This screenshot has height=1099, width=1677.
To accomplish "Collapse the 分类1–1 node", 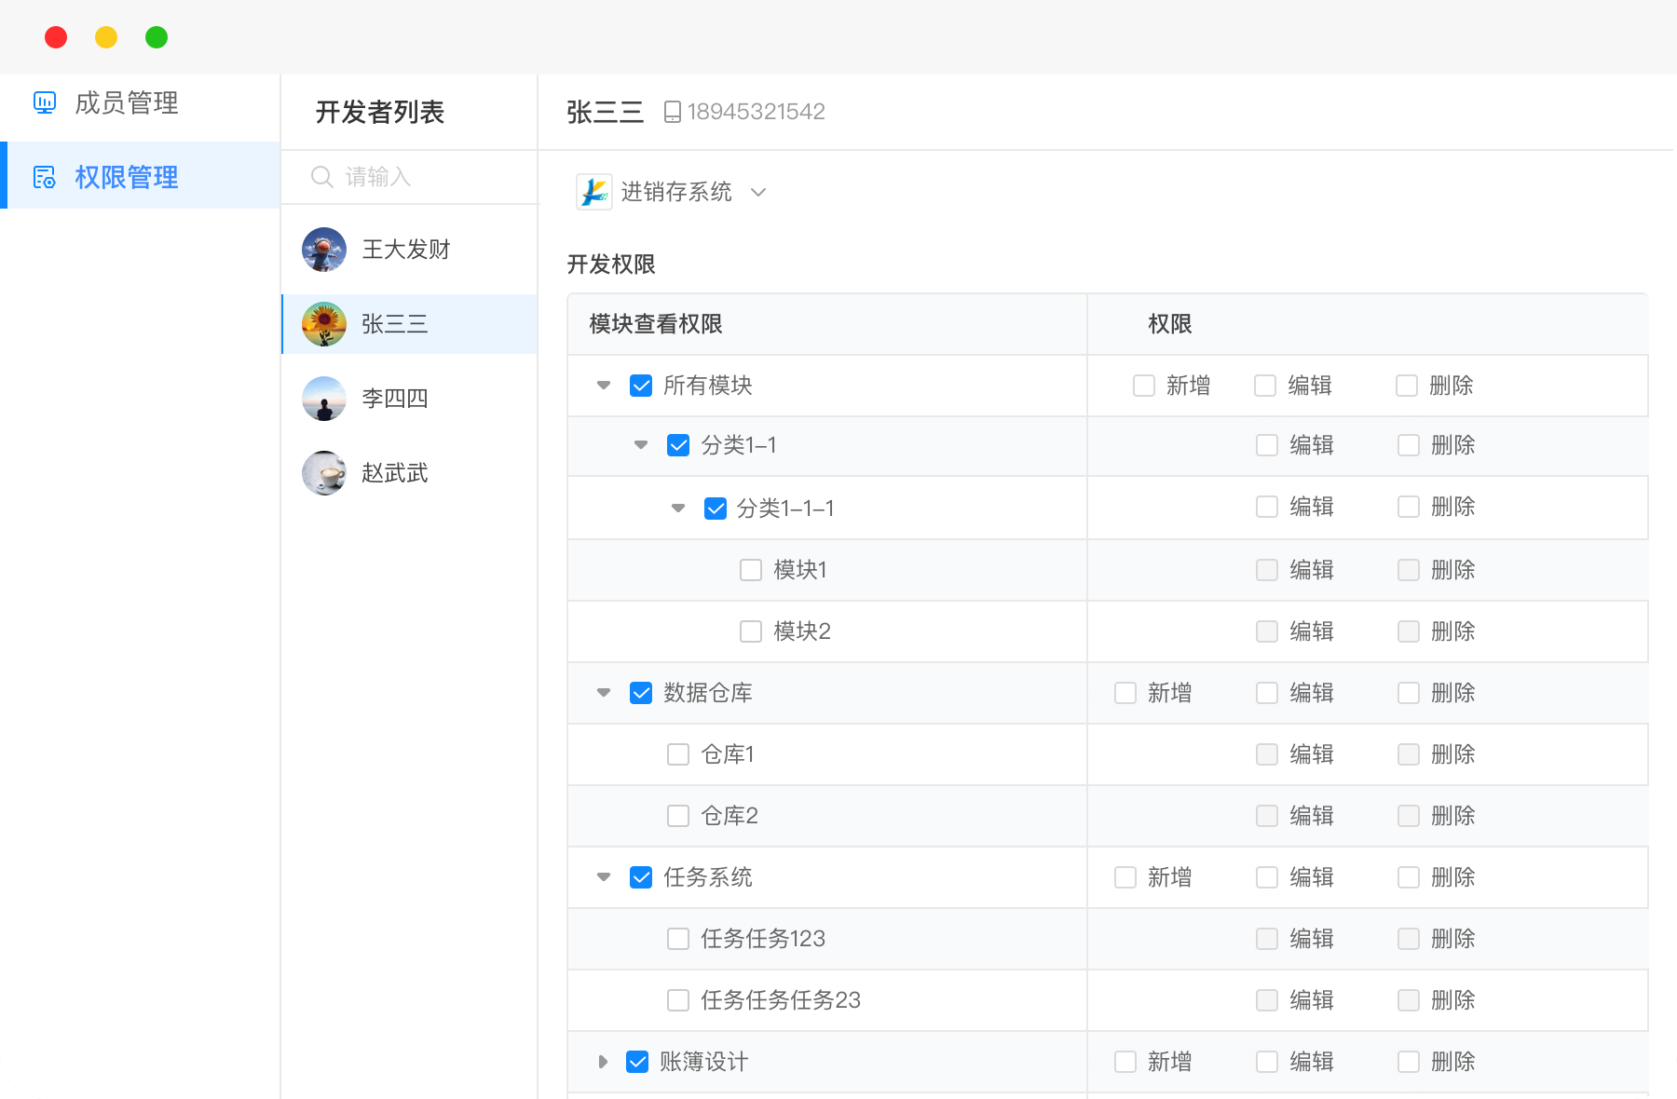I will (x=641, y=445).
